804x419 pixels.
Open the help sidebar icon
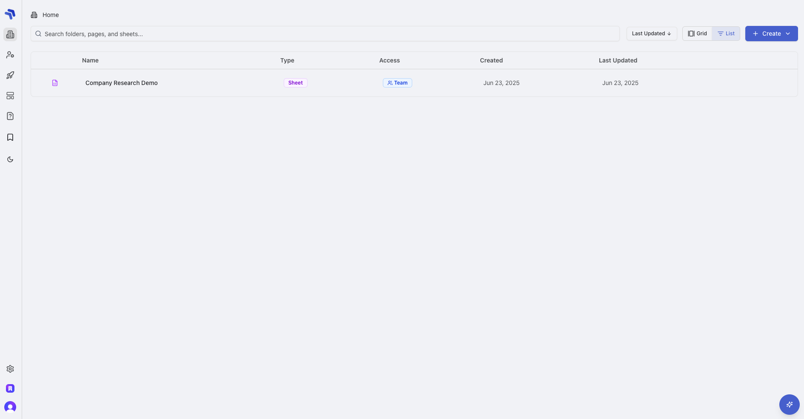(10, 116)
